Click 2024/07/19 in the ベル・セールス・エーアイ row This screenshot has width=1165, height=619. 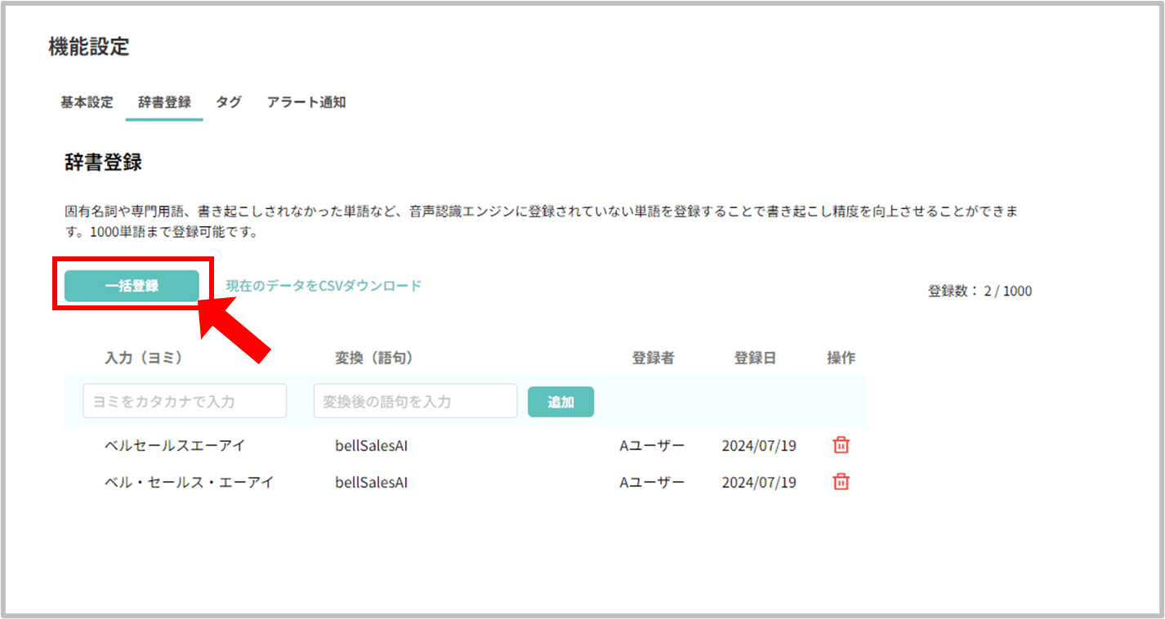coord(759,483)
